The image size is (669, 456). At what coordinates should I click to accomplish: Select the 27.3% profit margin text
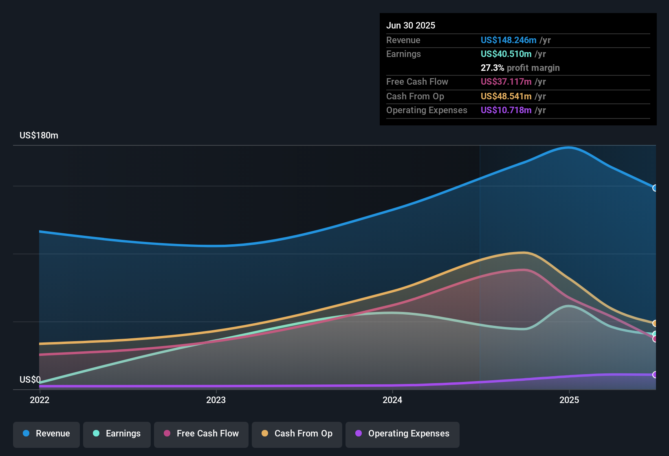tap(520, 68)
